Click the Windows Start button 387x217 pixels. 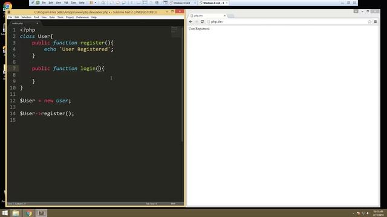pyautogui.click(x=5, y=213)
